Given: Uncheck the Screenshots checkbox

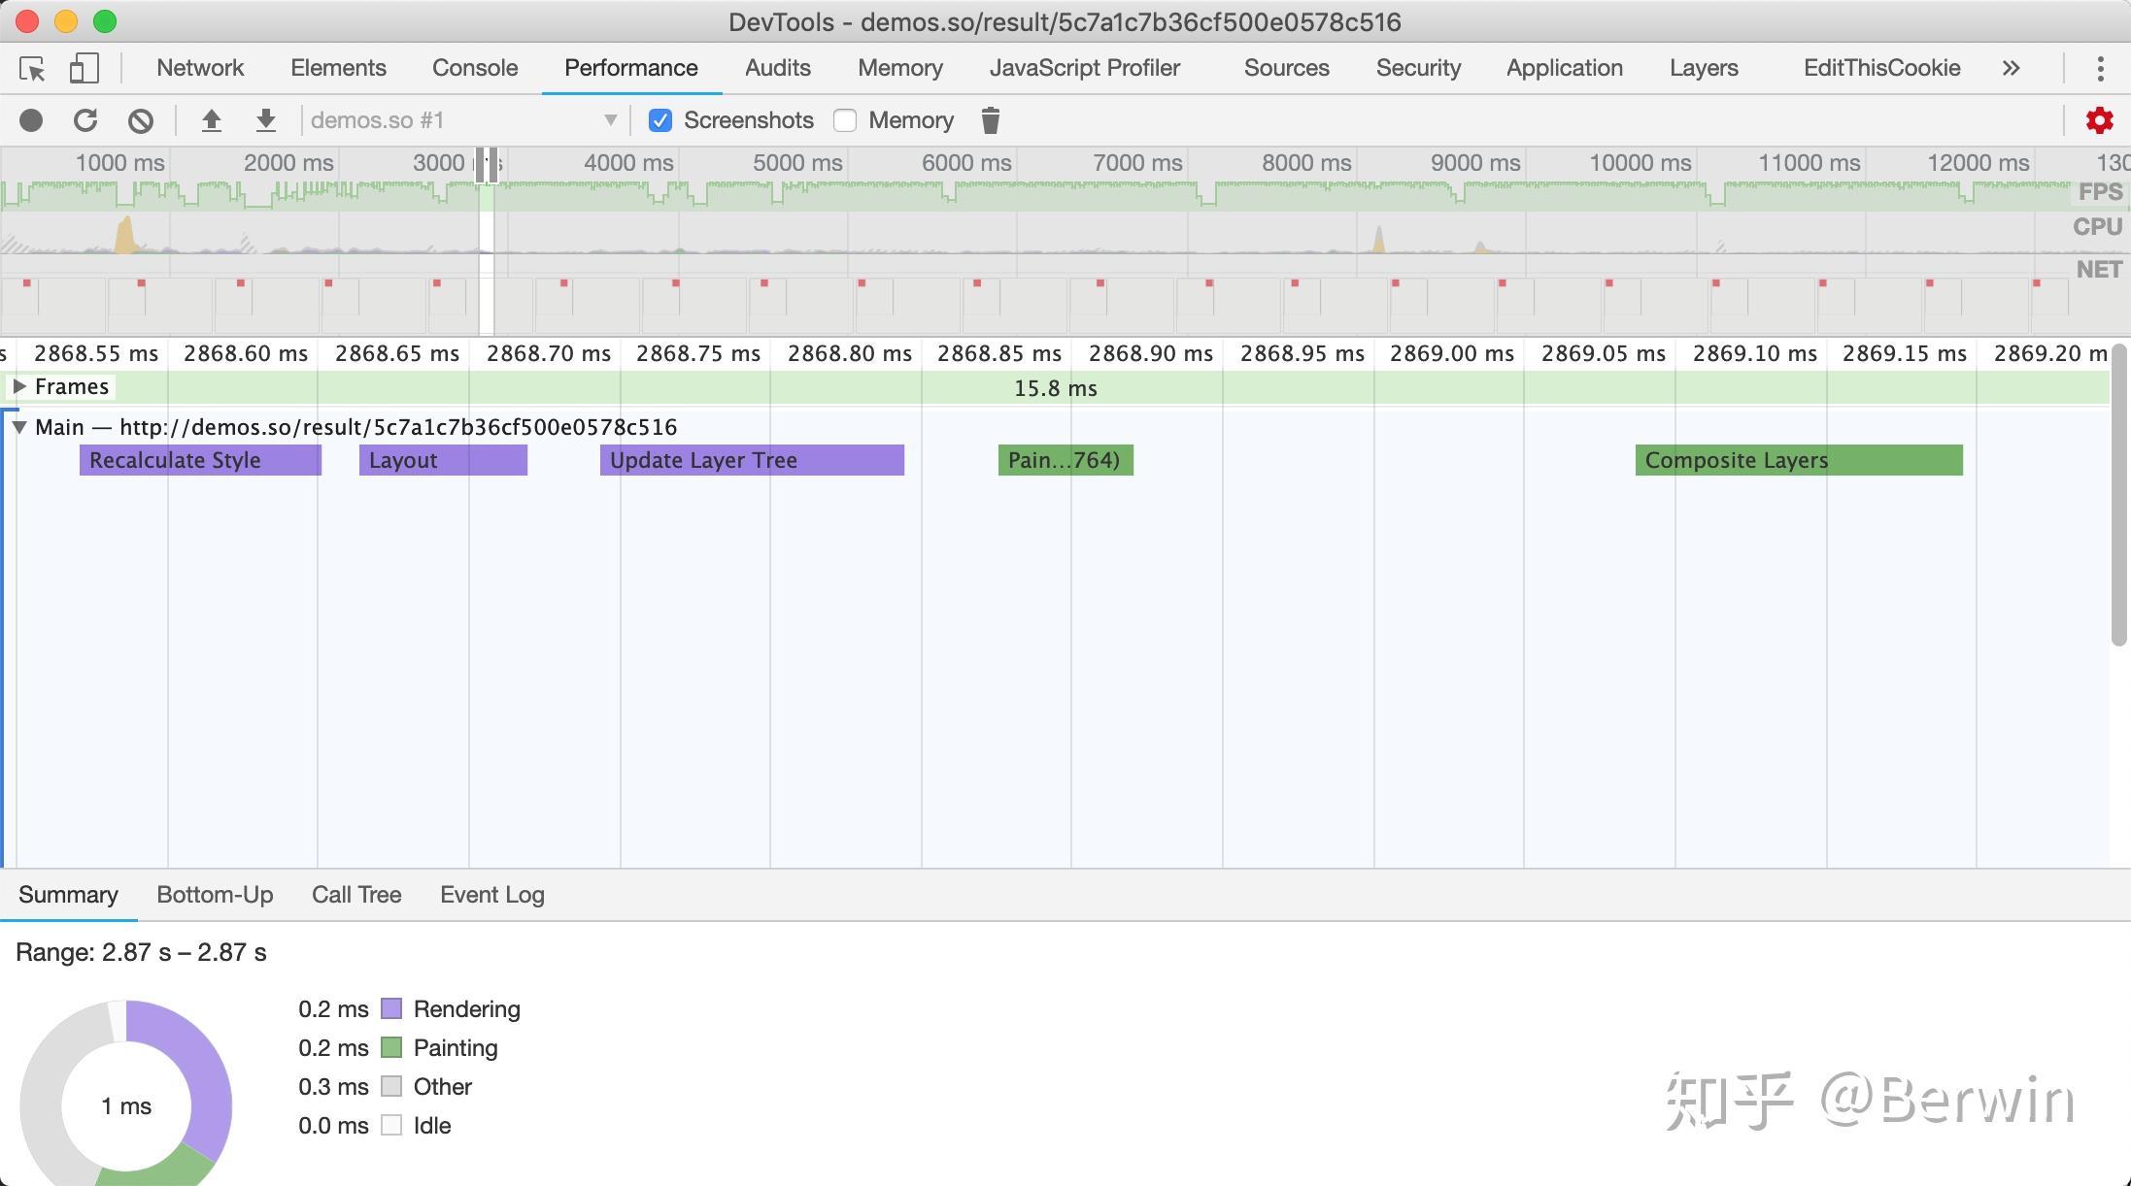Looking at the screenshot, I should coord(660,120).
